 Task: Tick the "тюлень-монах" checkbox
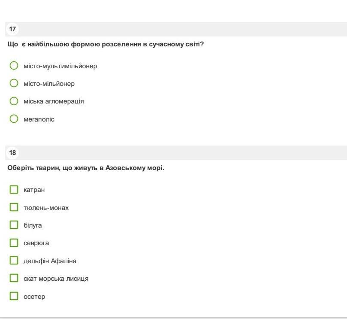[14, 207]
